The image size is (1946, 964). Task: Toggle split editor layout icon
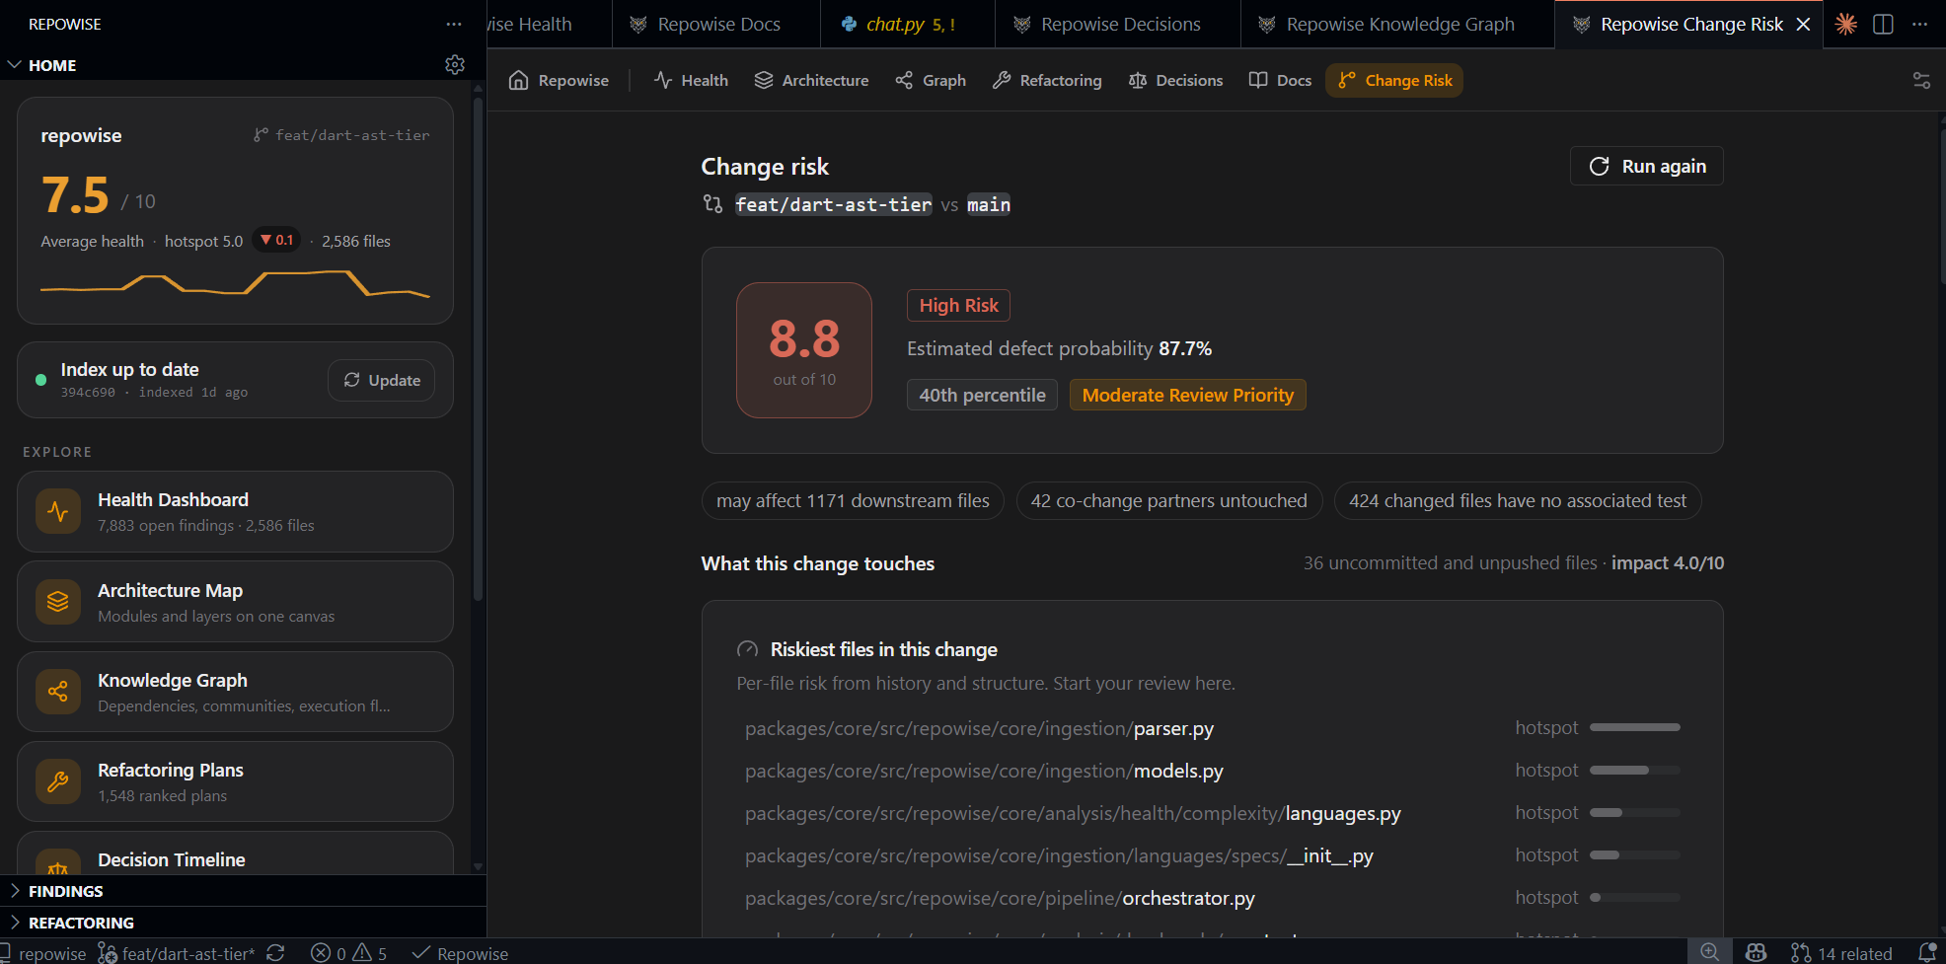pyautogui.click(x=1883, y=24)
